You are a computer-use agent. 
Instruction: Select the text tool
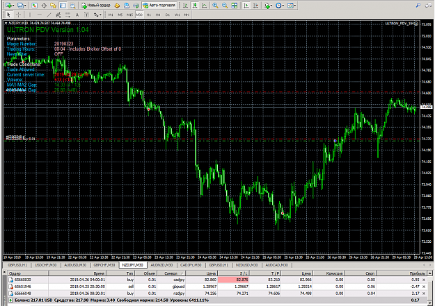[x=77, y=15]
